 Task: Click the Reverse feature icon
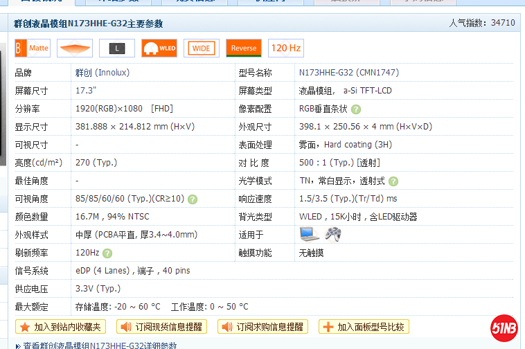coord(243,48)
